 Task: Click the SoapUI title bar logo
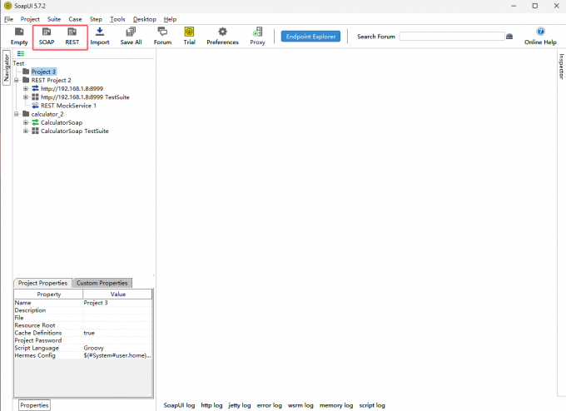8,6
